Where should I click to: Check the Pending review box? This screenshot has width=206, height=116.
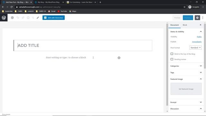172,59
